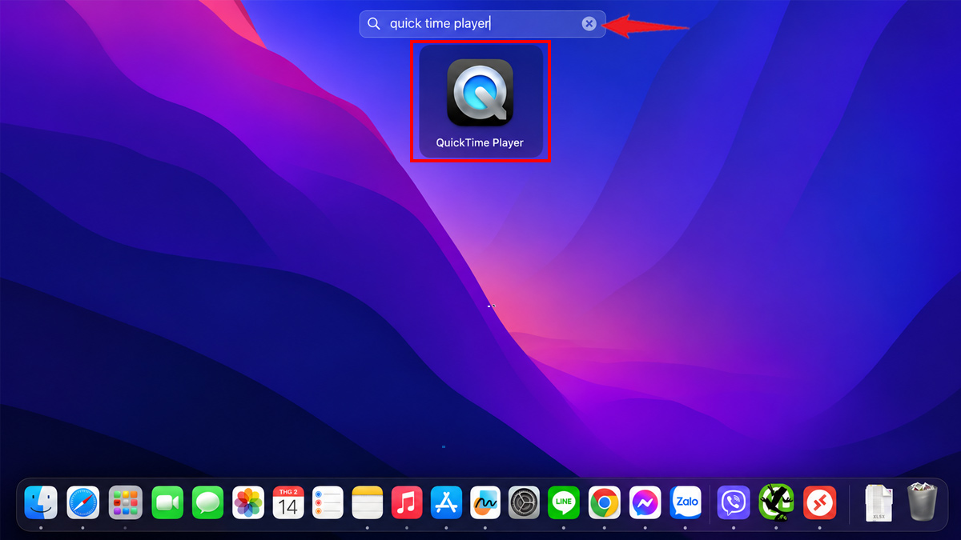This screenshot has height=540, width=961.
Task: Open Viber from the Dock
Action: click(x=734, y=502)
